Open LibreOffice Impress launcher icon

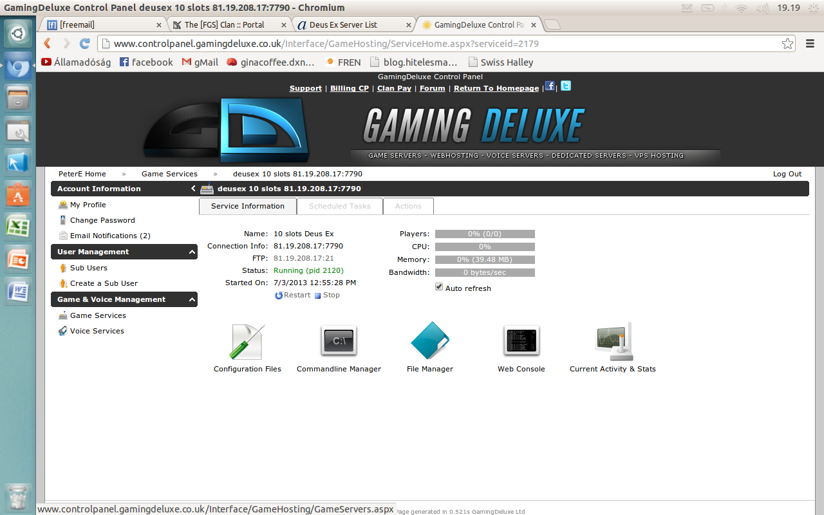[x=18, y=259]
